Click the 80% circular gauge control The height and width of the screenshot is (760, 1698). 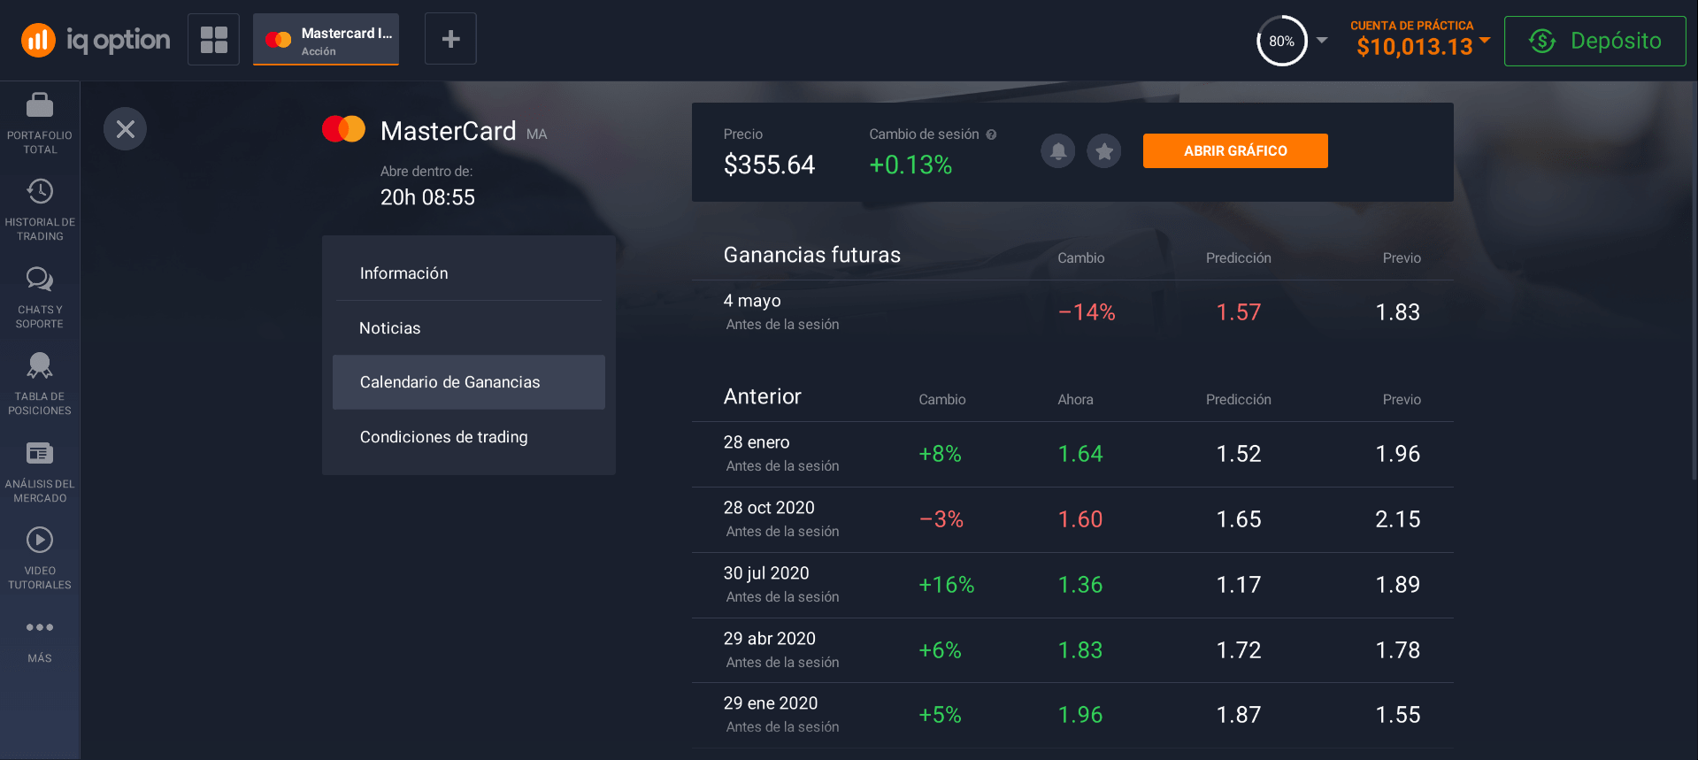1280,41
